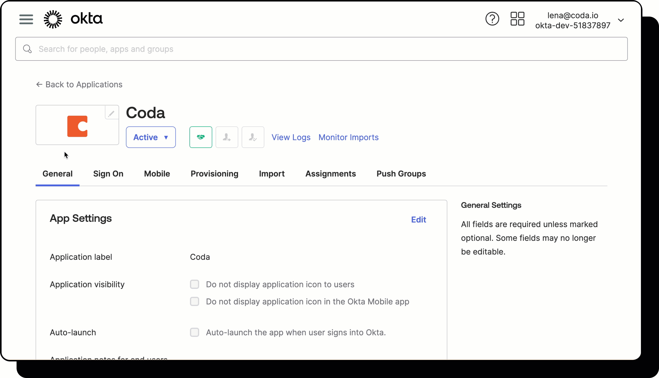The height and width of the screenshot is (378, 659).
Task: Click the search magnifier icon
Action: pos(27,49)
